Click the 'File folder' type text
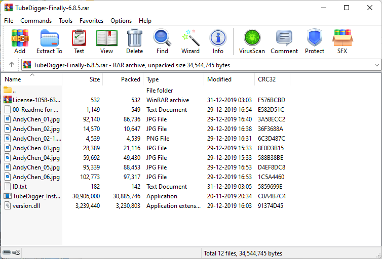The height and width of the screenshot is (259, 382). 160,90
